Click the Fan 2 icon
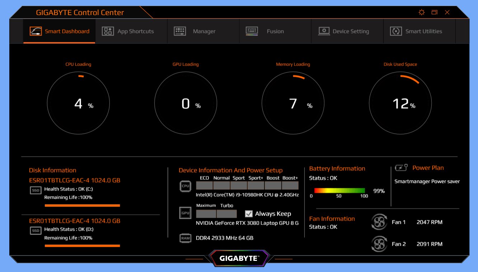Image resolution: width=478 pixels, height=272 pixels. pos(379,244)
